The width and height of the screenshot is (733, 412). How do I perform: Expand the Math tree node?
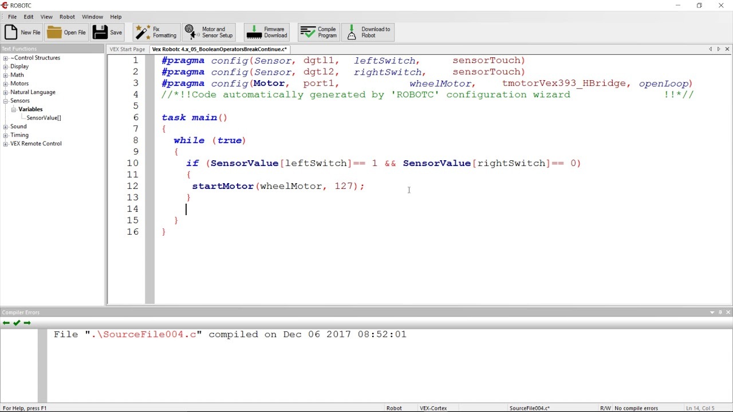click(x=6, y=75)
